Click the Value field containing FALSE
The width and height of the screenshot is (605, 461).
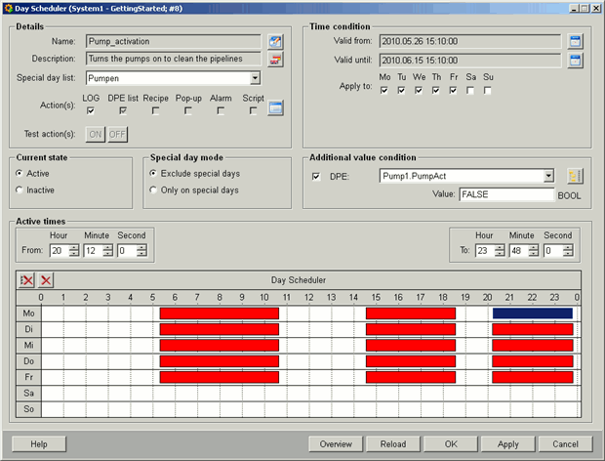(505, 194)
